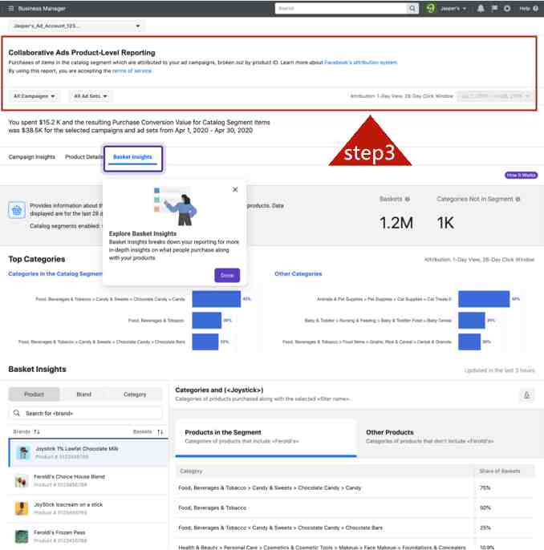The width and height of the screenshot is (544, 550).
Task: Open the settings gear icon
Action: click(507, 8)
